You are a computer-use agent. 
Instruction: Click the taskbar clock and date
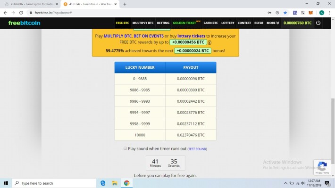[314, 183]
